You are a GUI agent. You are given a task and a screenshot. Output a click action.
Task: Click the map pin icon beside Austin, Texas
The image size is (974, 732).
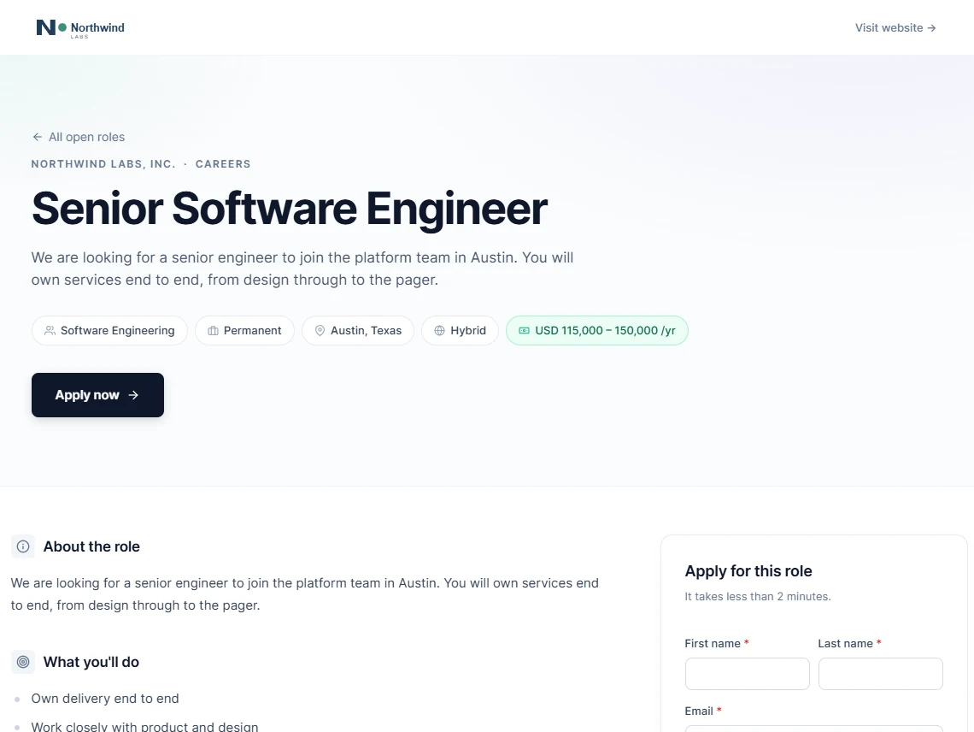320,331
